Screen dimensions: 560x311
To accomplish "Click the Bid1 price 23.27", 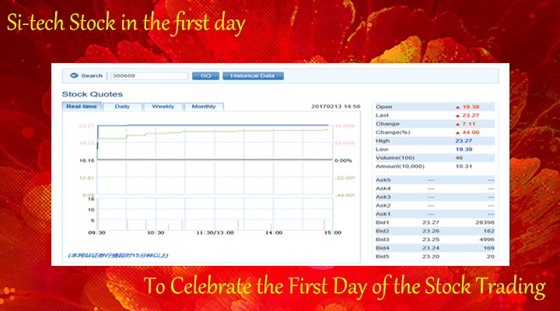I will pos(431,222).
